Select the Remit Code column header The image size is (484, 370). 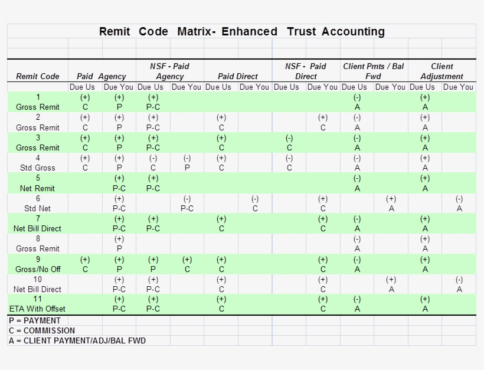(37, 76)
